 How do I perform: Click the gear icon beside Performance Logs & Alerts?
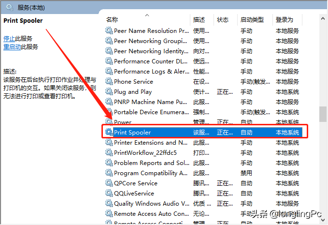[x=109, y=71]
